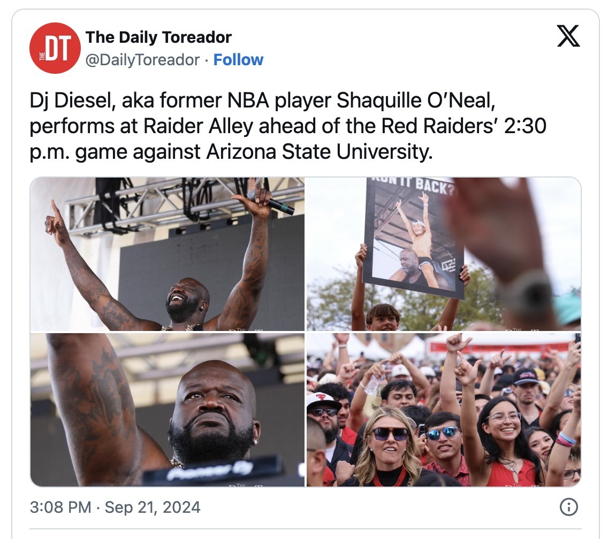
Task: Click the Sep 21, 2024 date
Action: (x=153, y=507)
